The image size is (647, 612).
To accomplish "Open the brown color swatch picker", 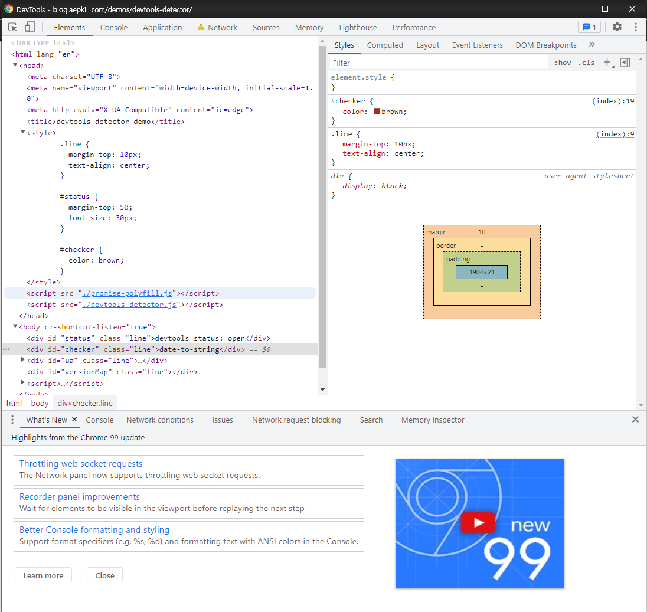I will (377, 112).
